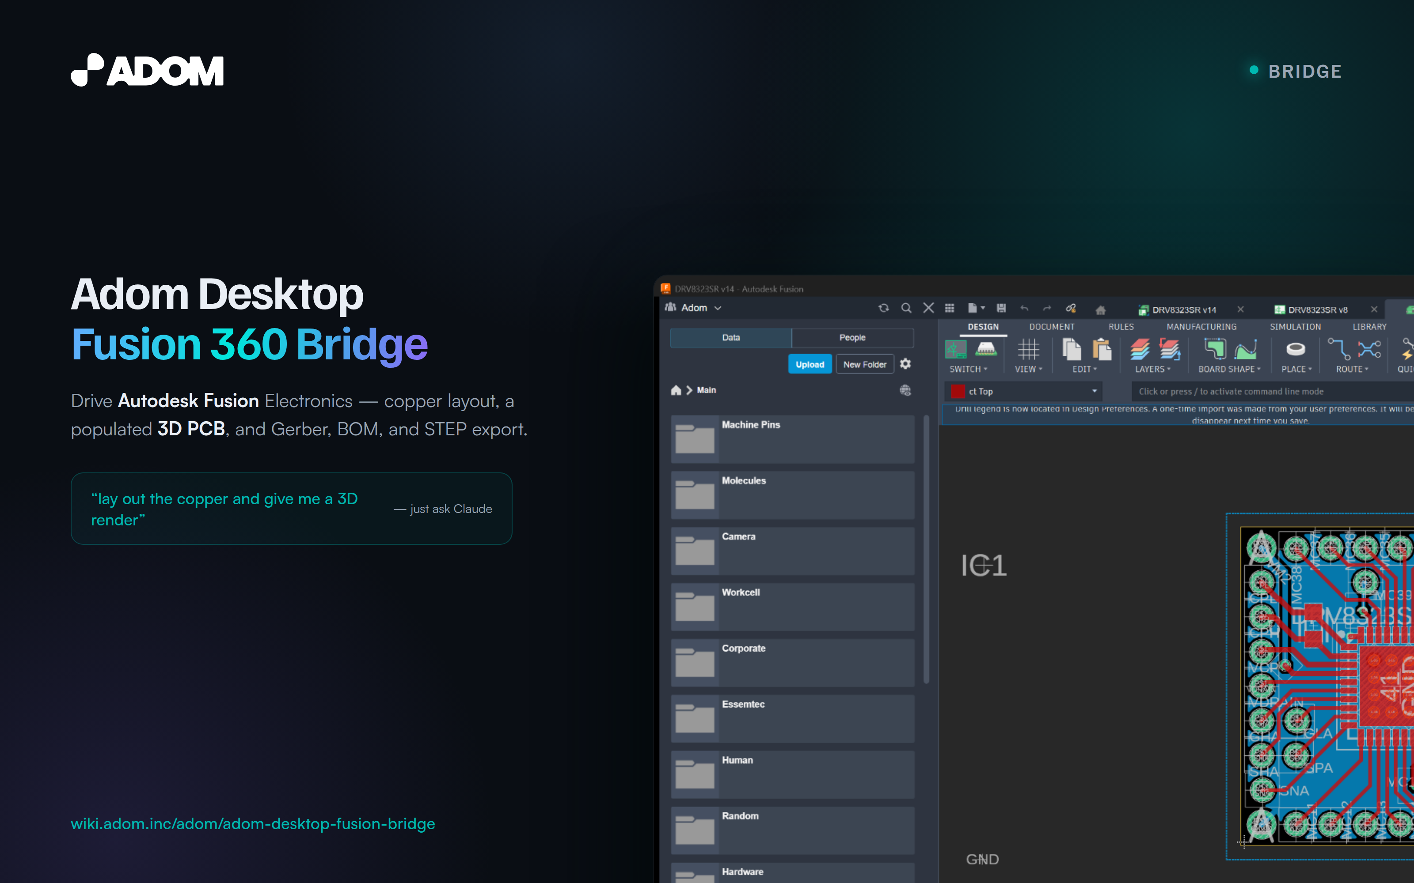This screenshot has height=883, width=1414.
Task: Save the design with the floppy disk icon
Action: click(x=1001, y=308)
